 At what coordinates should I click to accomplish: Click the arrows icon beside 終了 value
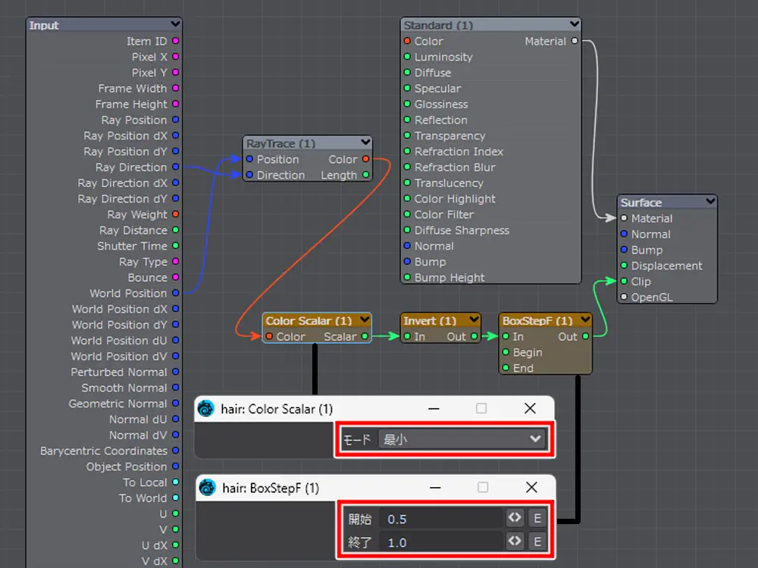click(x=515, y=541)
